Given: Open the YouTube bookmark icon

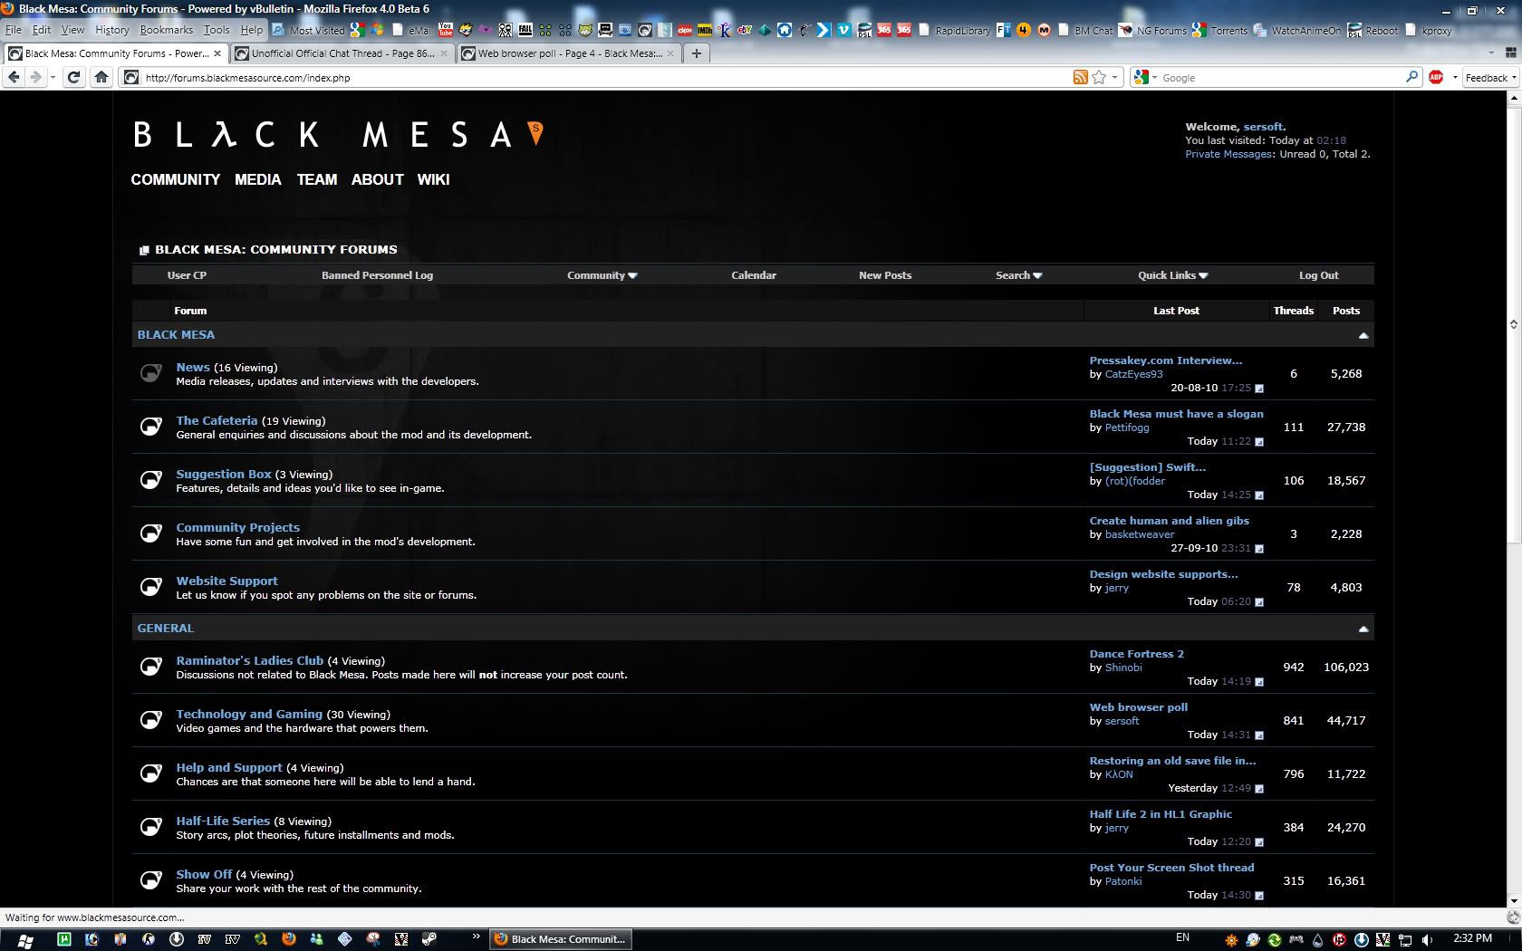Looking at the screenshot, I should coord(446,30).
